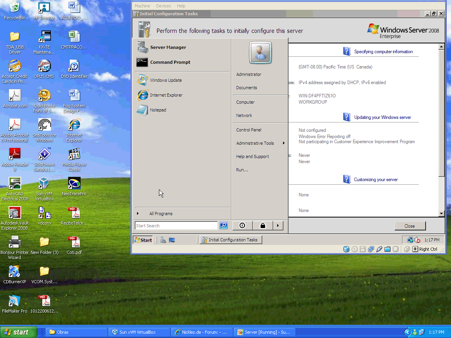
Task: Click the power button in the Start menu
Action: pos(242,226)
